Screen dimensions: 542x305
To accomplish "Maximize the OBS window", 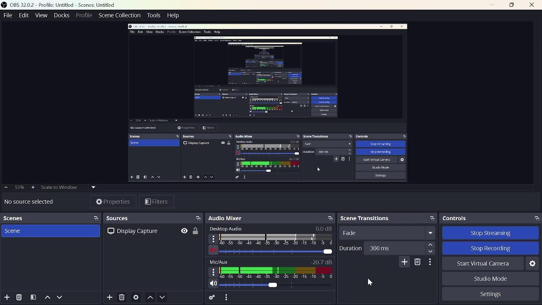I will [x=512, y=5].
